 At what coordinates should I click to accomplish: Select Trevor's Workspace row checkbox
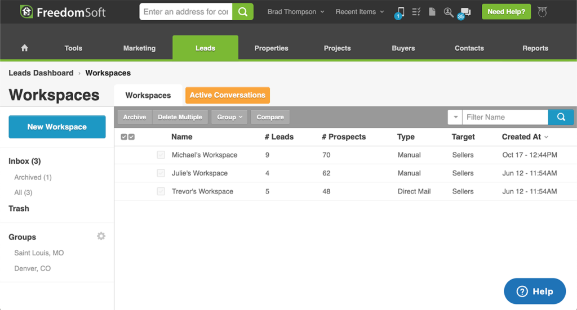tap(161, 191)
